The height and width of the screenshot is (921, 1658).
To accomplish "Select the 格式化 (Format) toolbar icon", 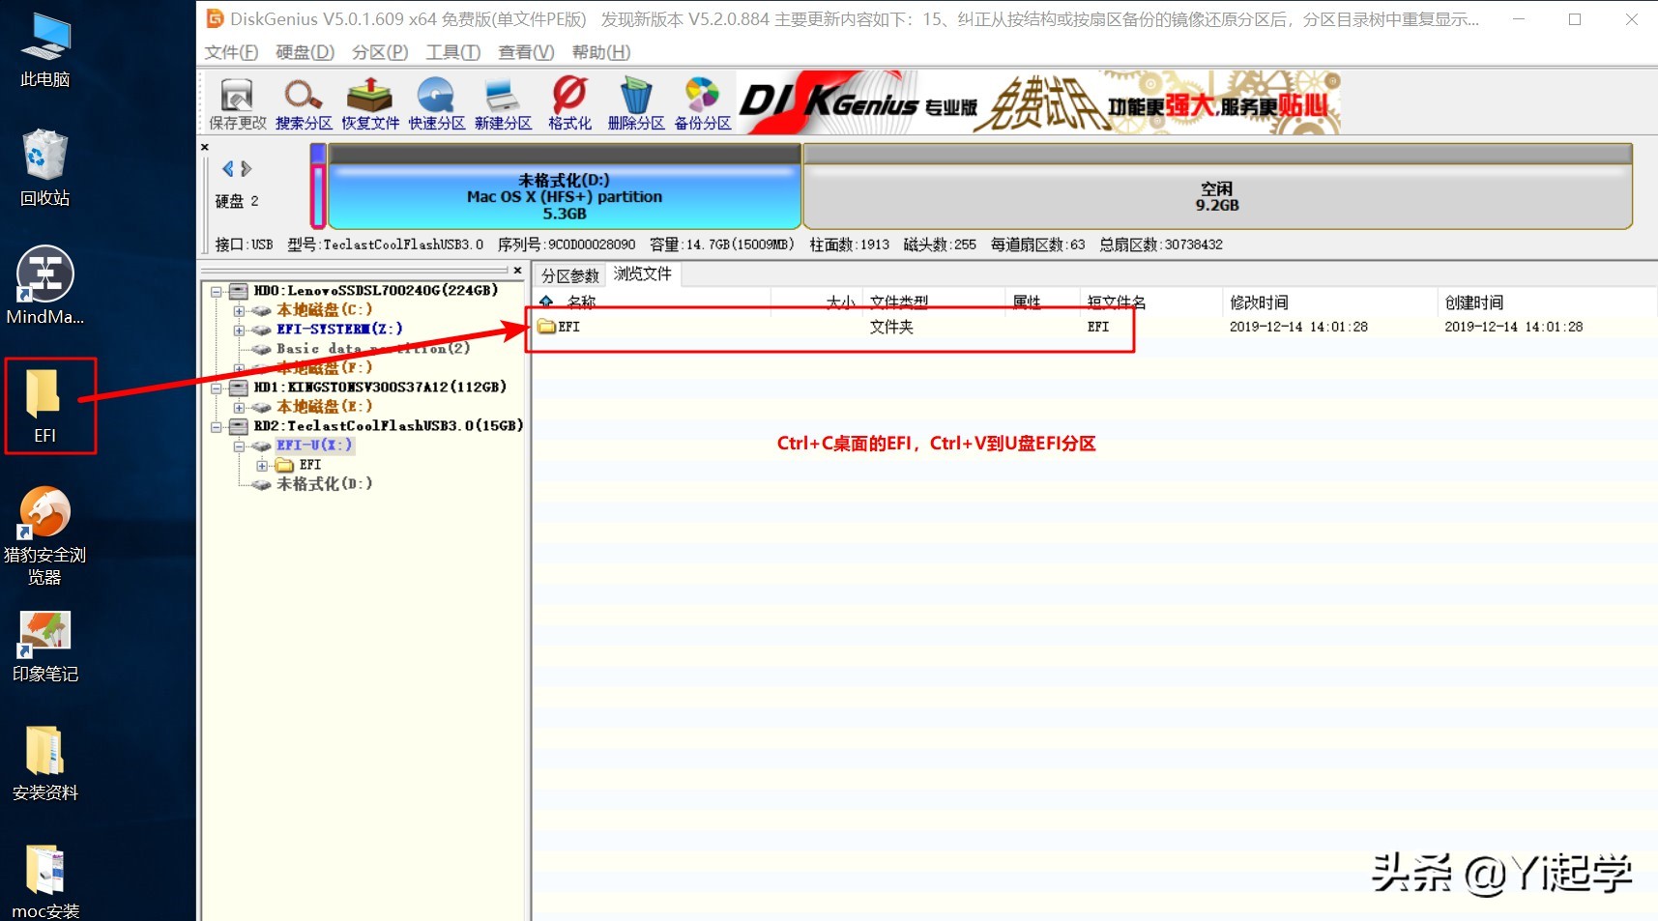I will pyautogui.click(x=569, y=103).
